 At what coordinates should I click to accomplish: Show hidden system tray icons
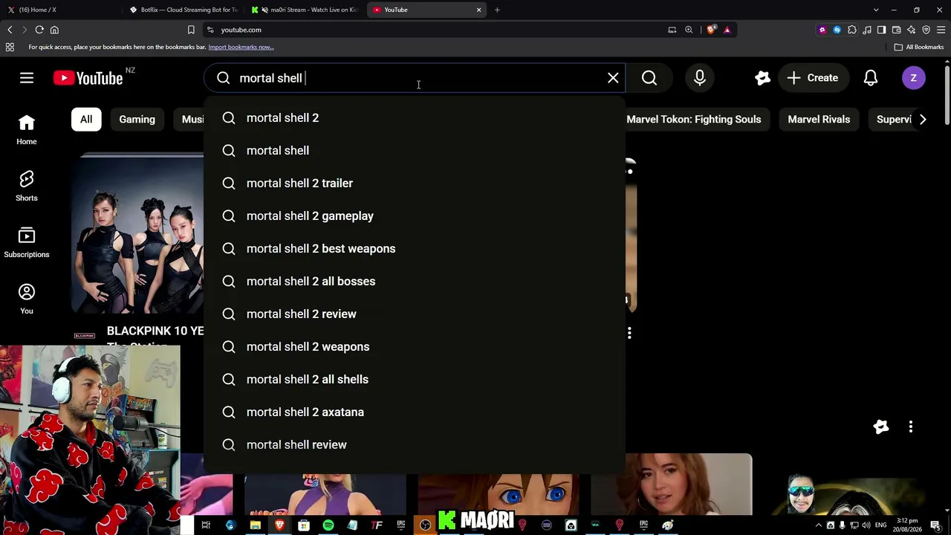point(819,525)
